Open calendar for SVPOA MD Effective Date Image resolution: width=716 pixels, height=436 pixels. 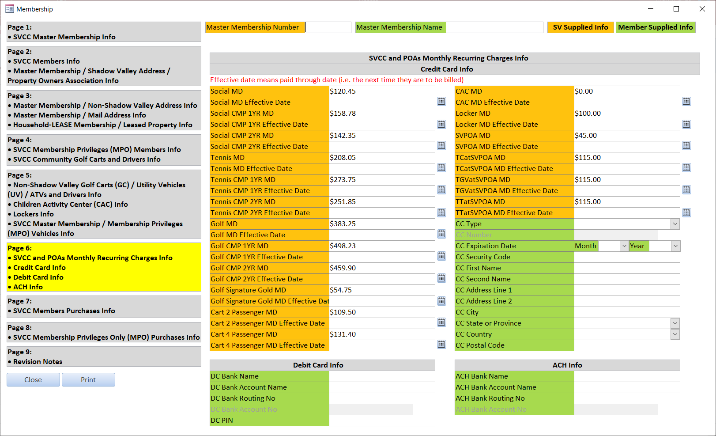pos(686,146)
